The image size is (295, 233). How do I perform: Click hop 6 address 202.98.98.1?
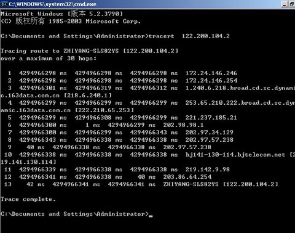pos(183,125)
